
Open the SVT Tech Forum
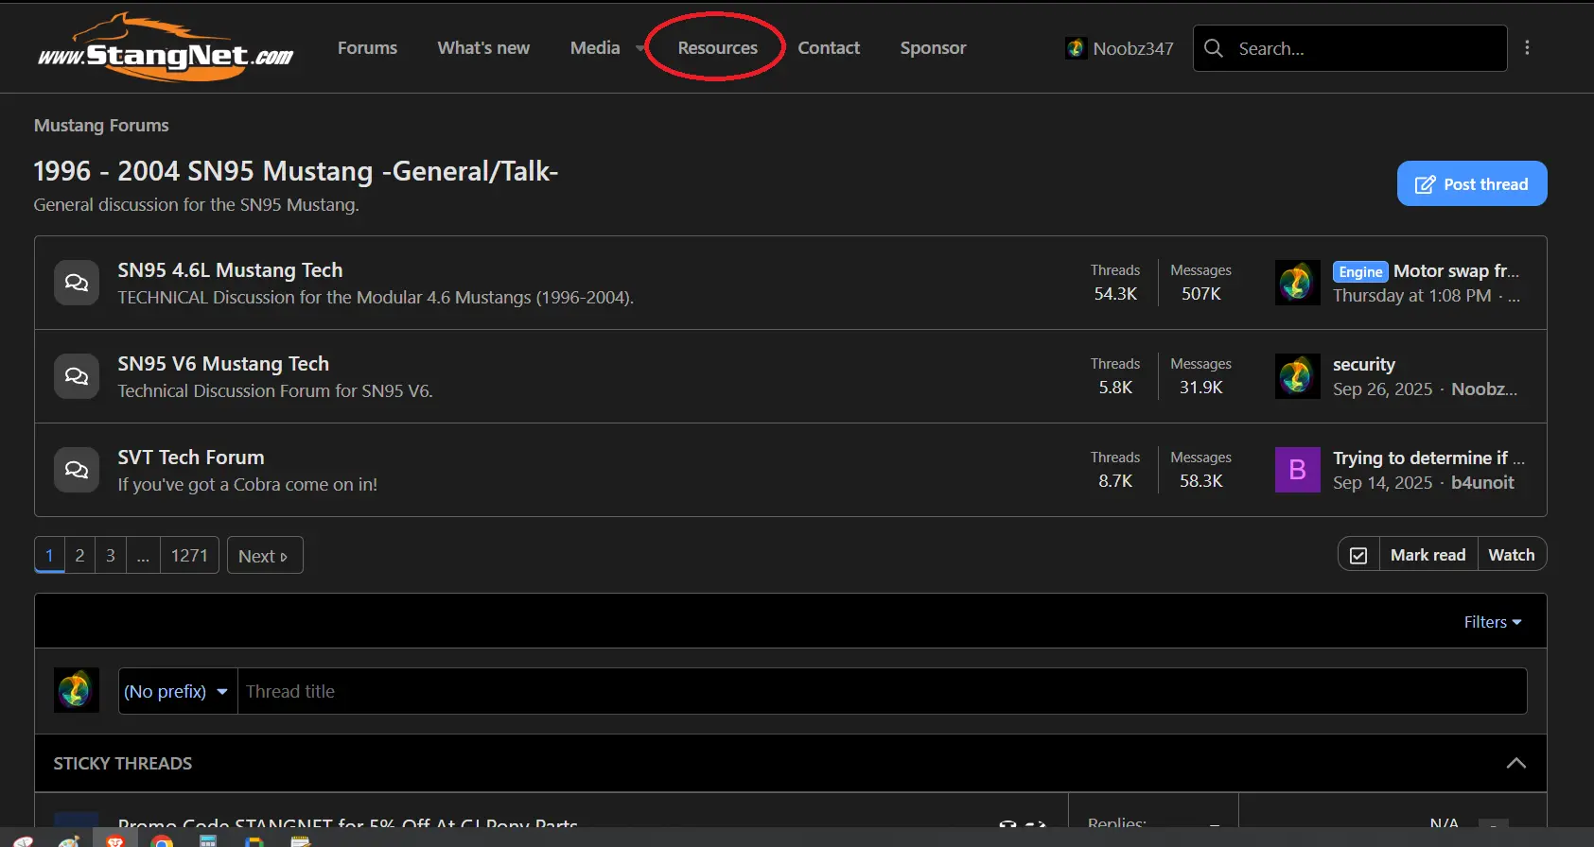coord(191,458)
